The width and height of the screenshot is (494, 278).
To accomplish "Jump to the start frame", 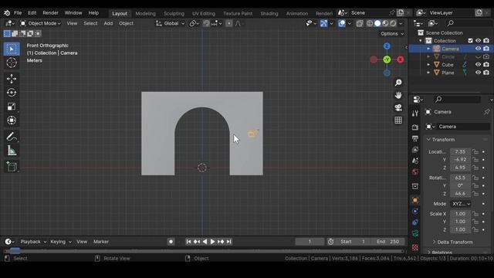I will [188, 242].
